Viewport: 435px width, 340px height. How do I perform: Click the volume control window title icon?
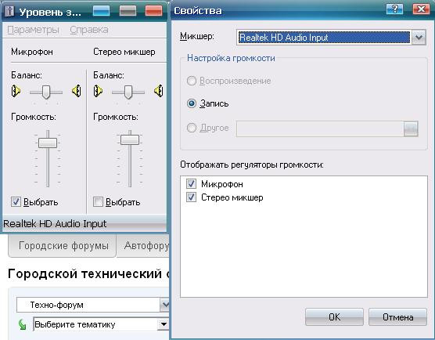coord(9,12)
